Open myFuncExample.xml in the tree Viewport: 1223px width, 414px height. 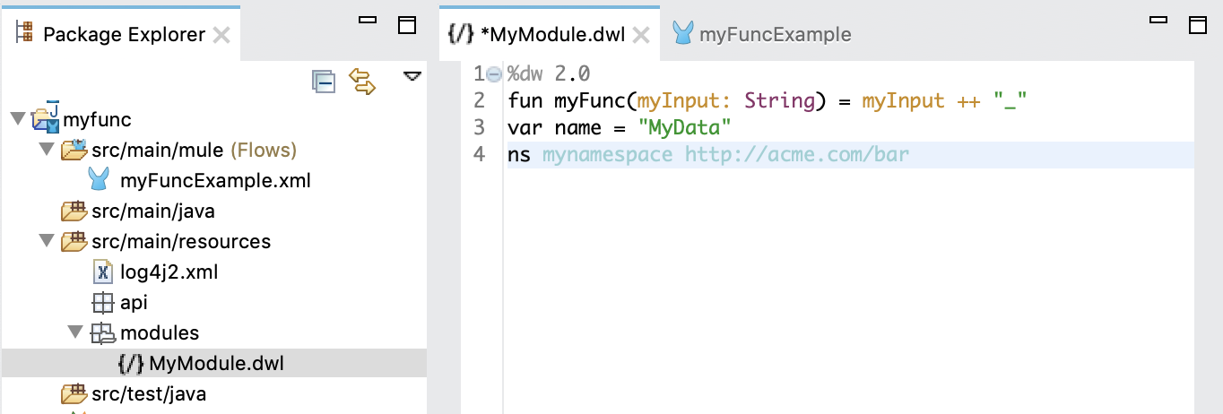214,181
